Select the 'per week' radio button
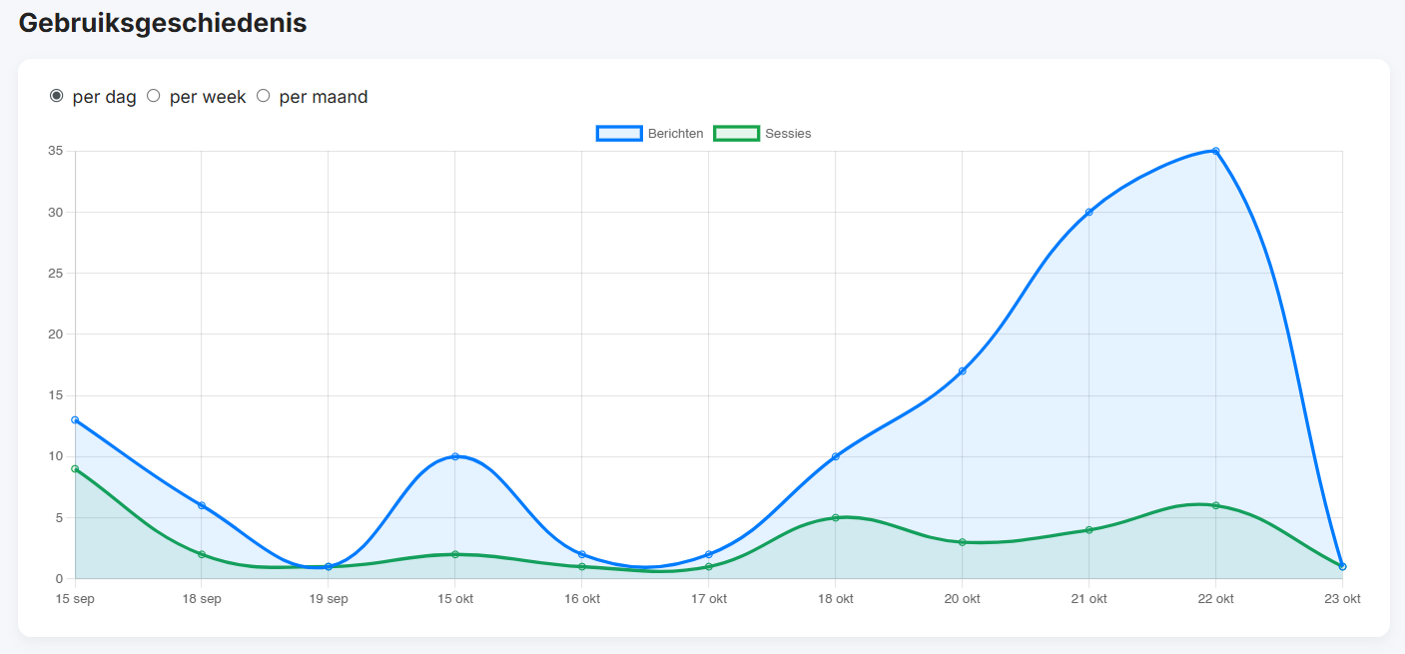Viewport: 1405px width, 654px height. [x=154, y=96]
